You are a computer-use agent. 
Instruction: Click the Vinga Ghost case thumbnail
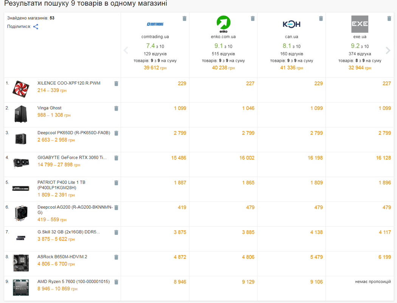pyautogui.click(x=21, y=114)
